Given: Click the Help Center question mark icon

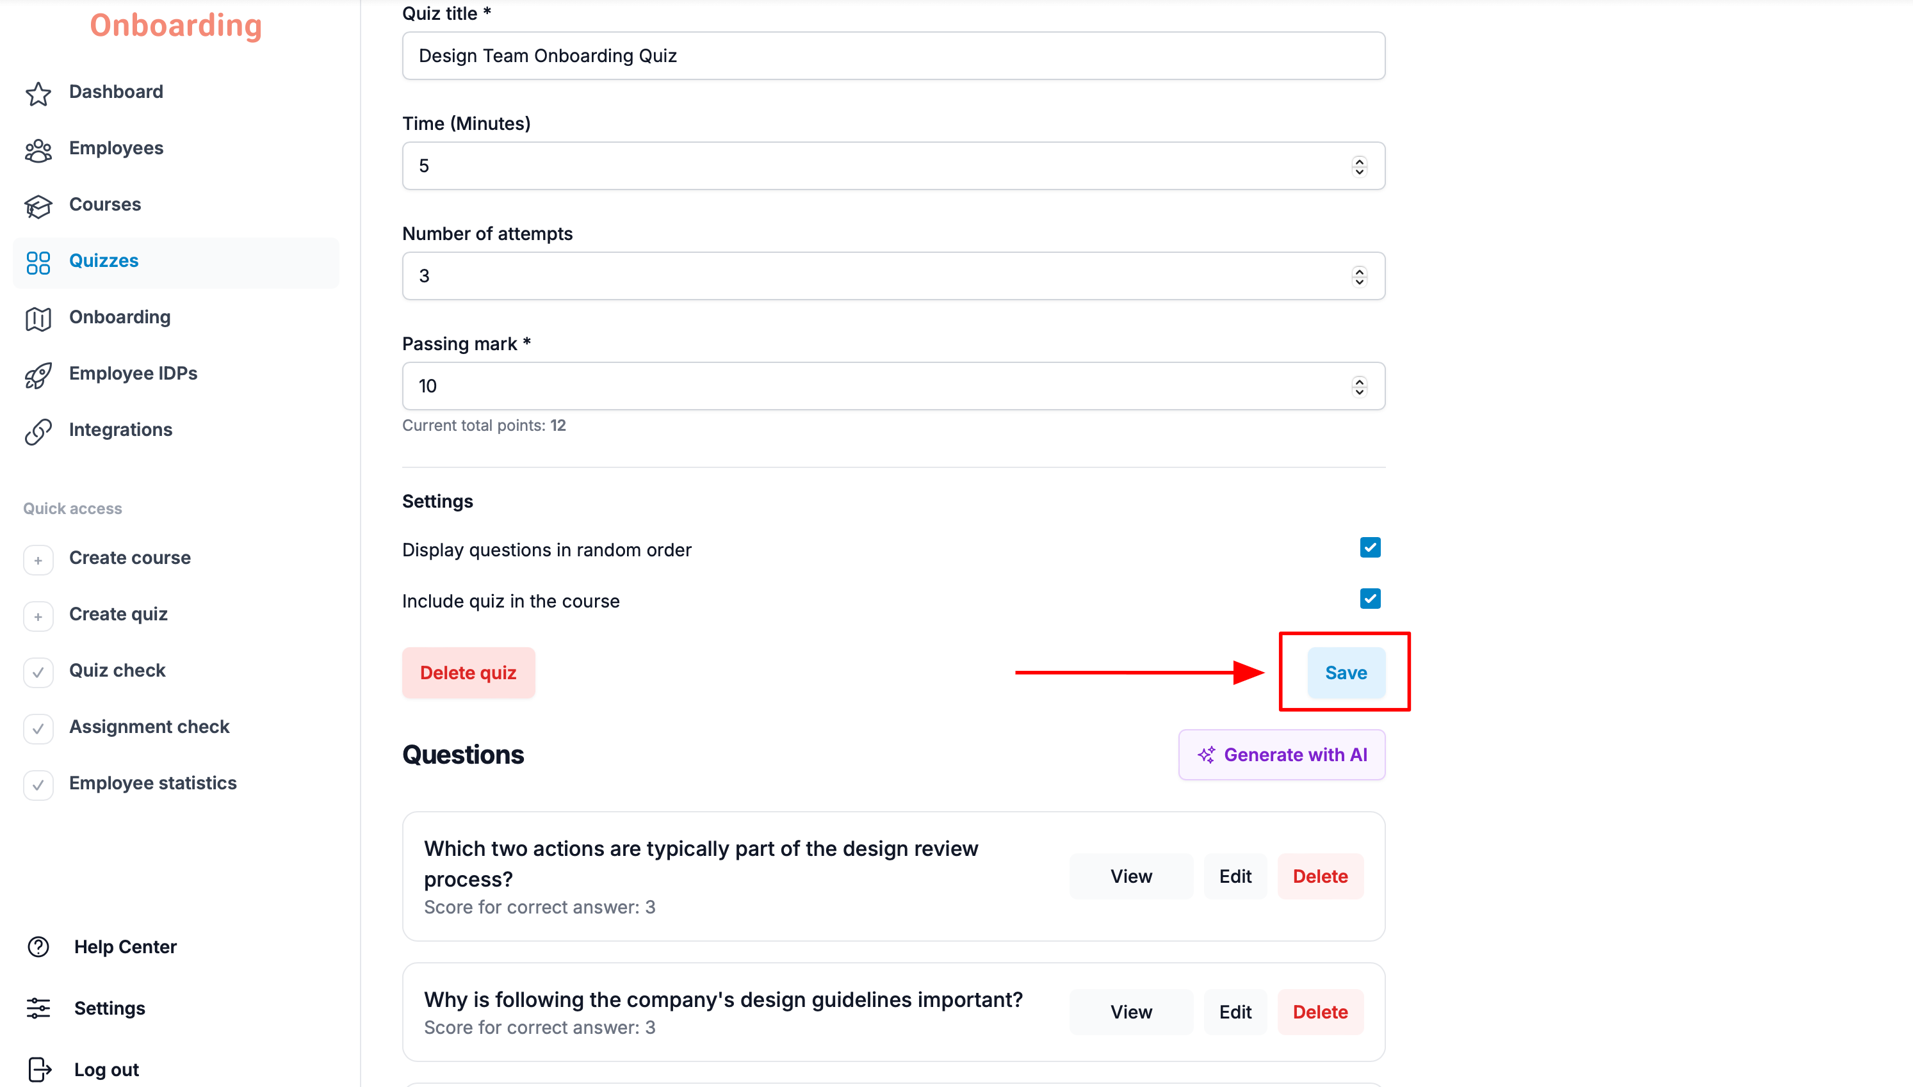Looking at the screenshot, I should 38,947.
